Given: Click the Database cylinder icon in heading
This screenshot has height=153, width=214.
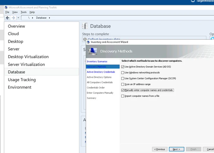Looking at the screenshot, I should 85,26.
